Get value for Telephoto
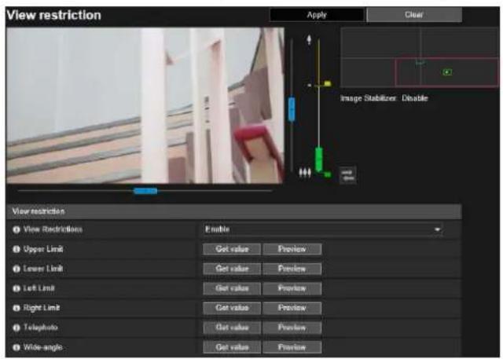This screenshot has width=503, height=359. point(232,328)
